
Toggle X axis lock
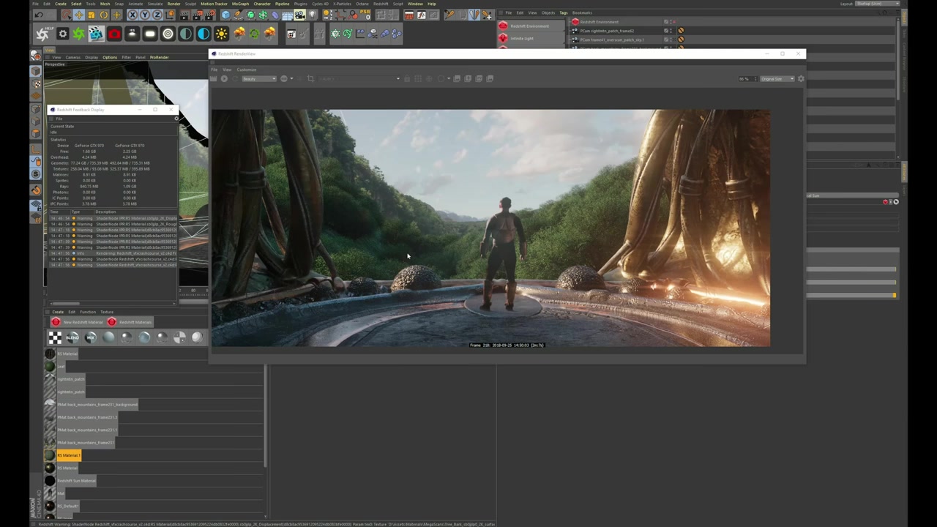click(x=132, y=15)
